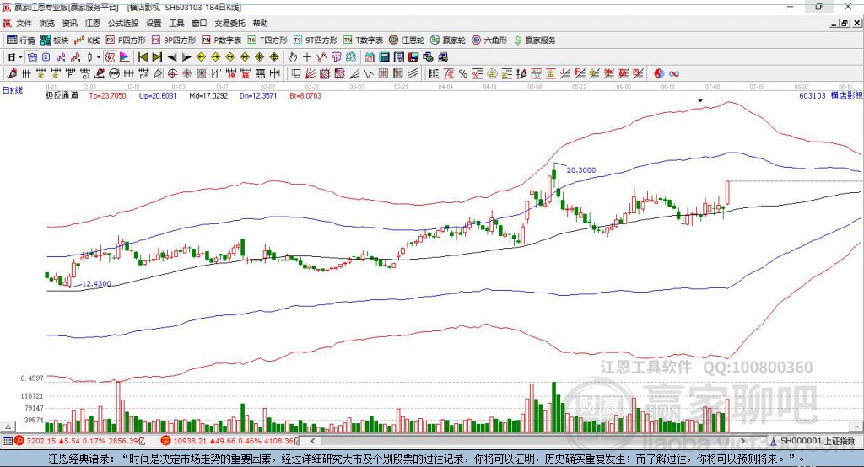Open the calculator icon
Screen dimensions: 864x467
[384, 57]
